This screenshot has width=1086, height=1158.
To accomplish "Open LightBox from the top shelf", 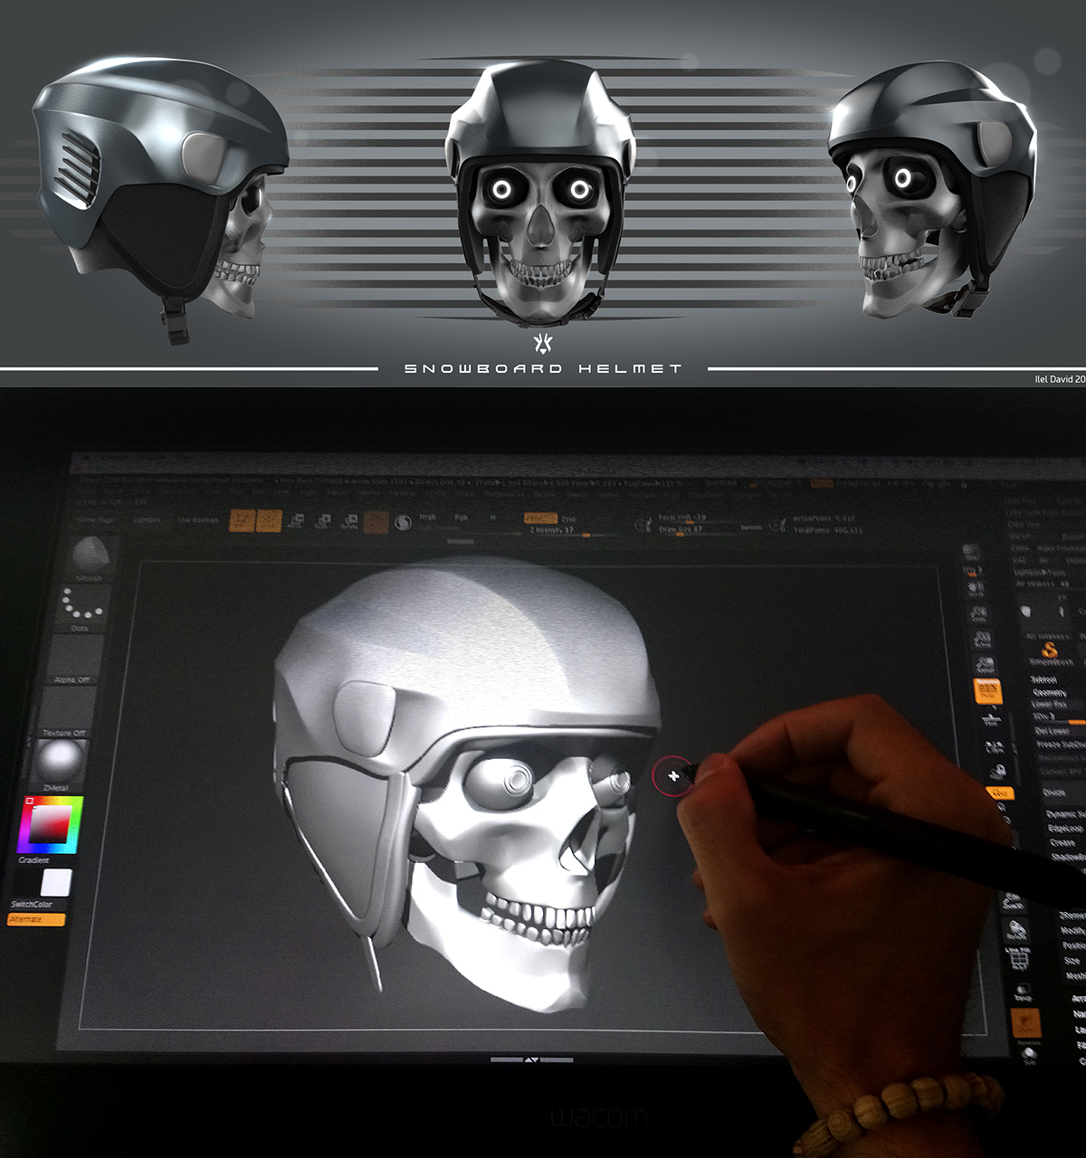I will tap(147, 520).
